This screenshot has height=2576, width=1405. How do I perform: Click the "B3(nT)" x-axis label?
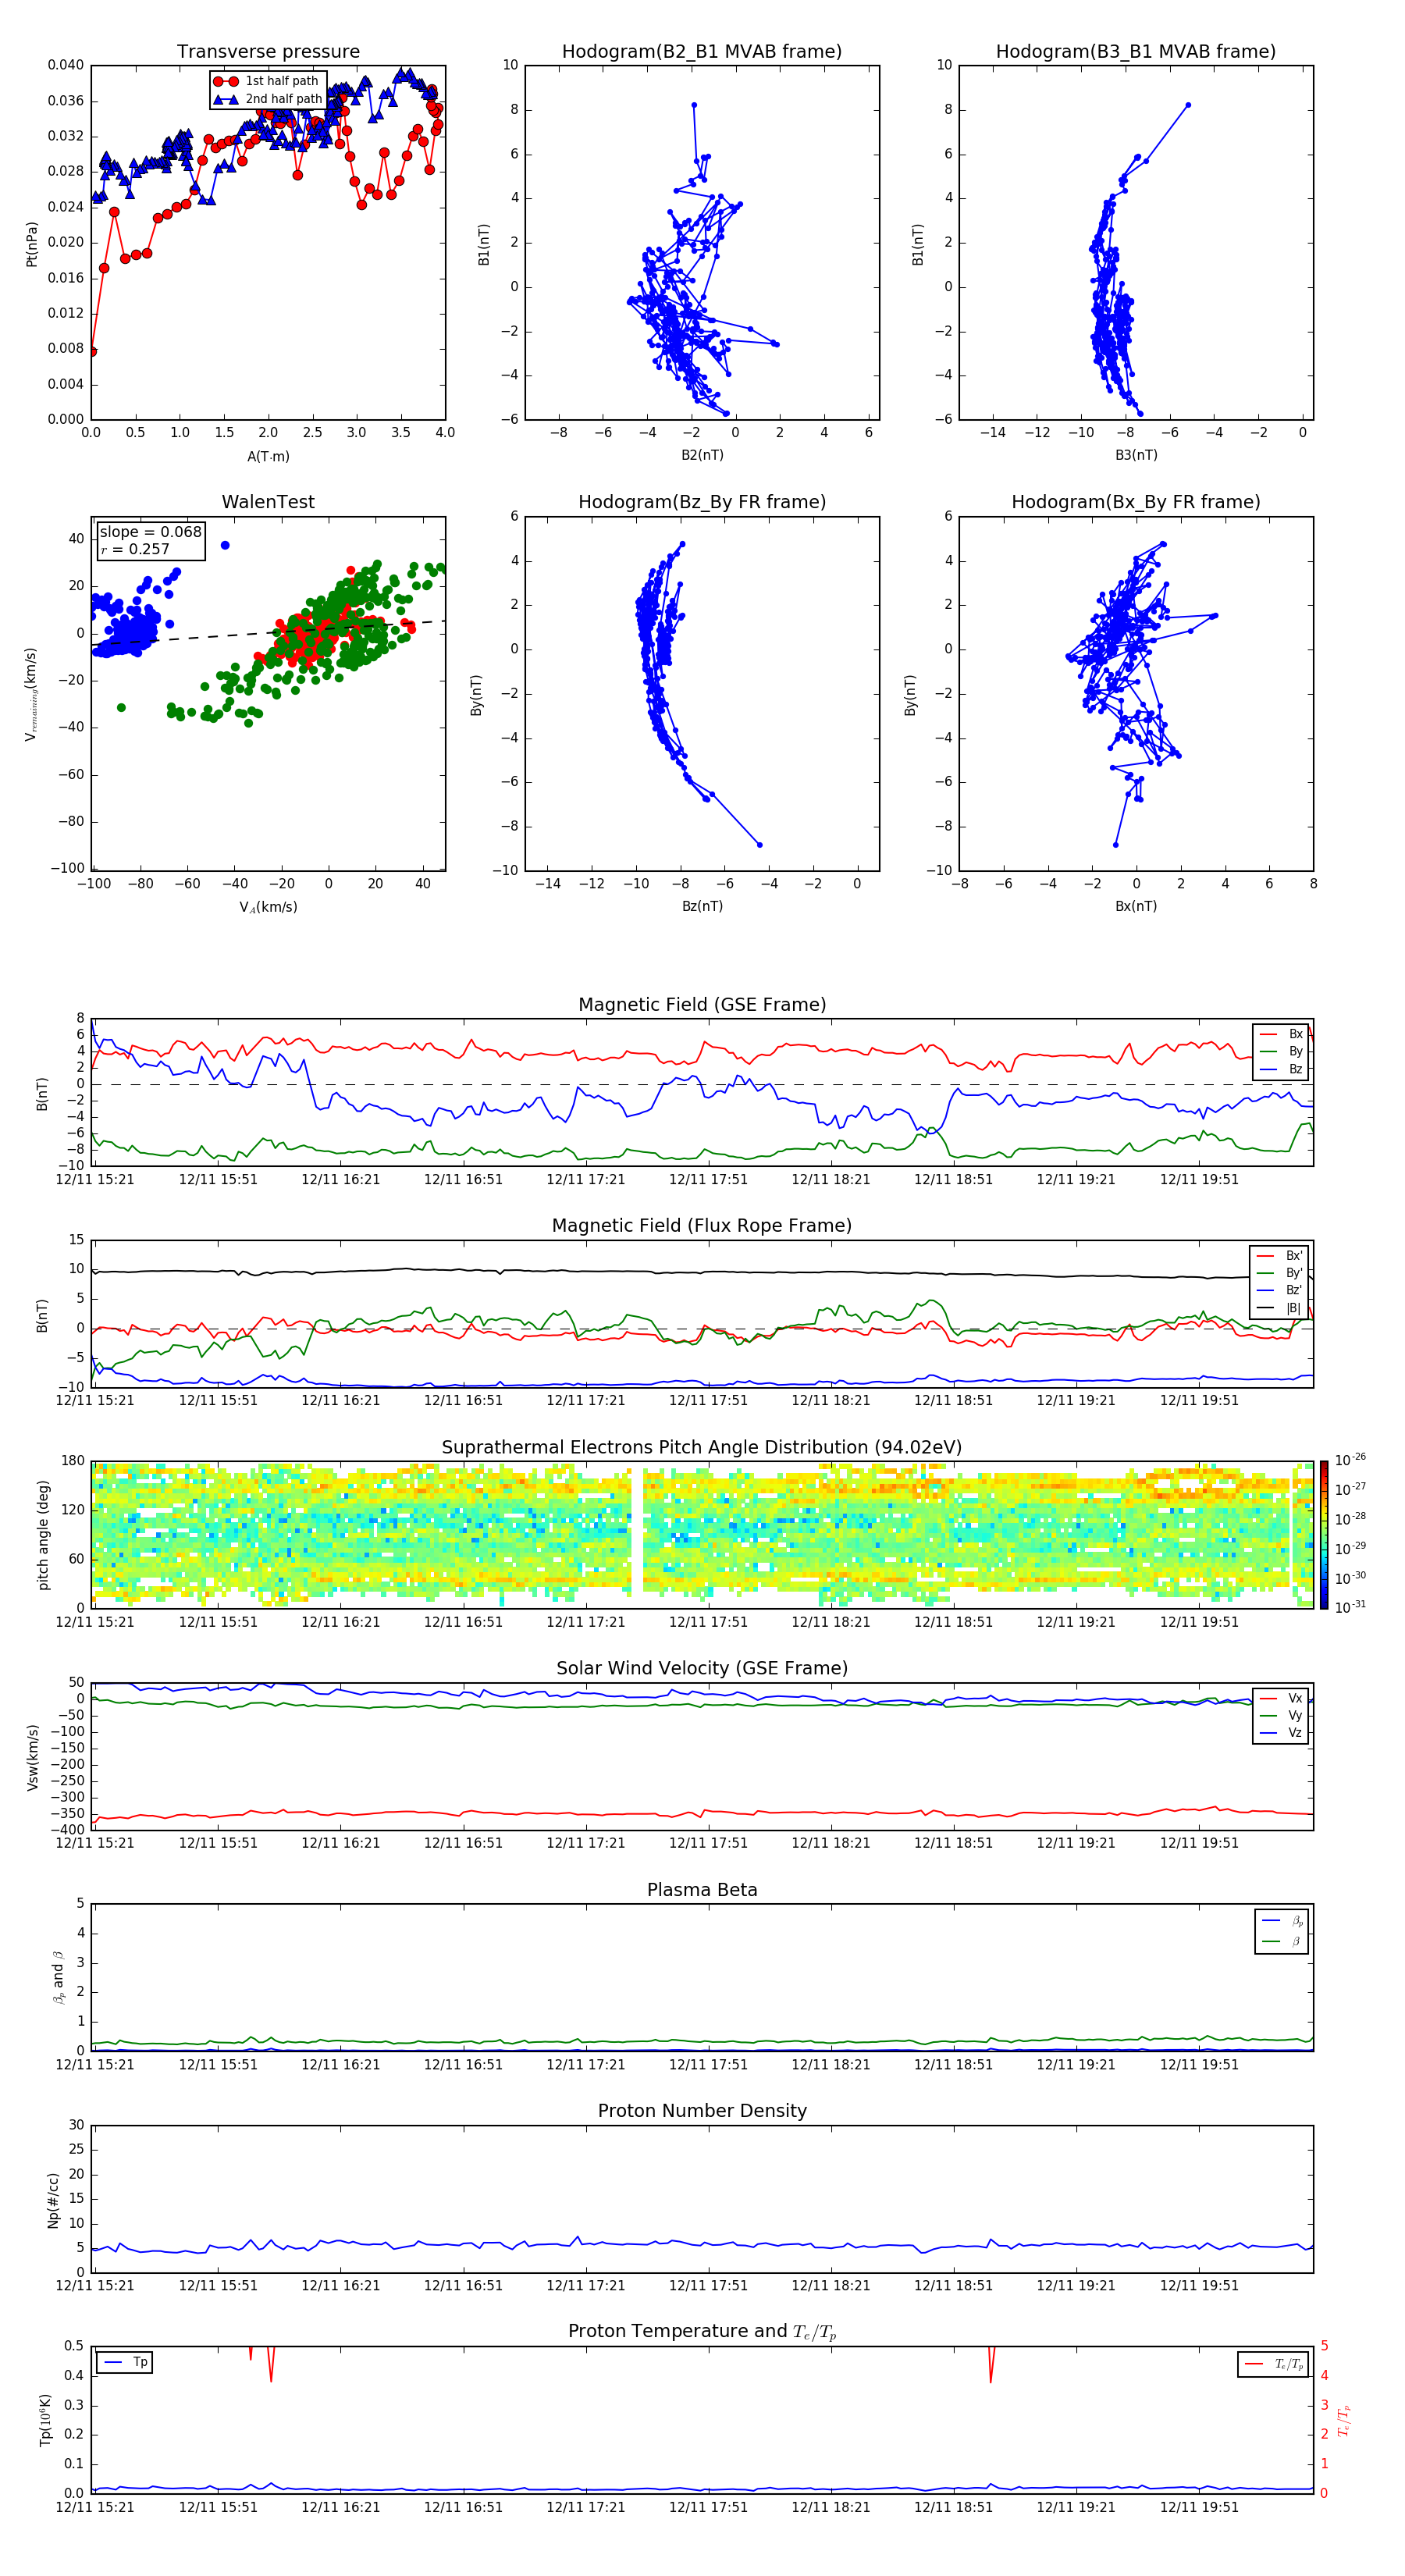pos(1136,455)
